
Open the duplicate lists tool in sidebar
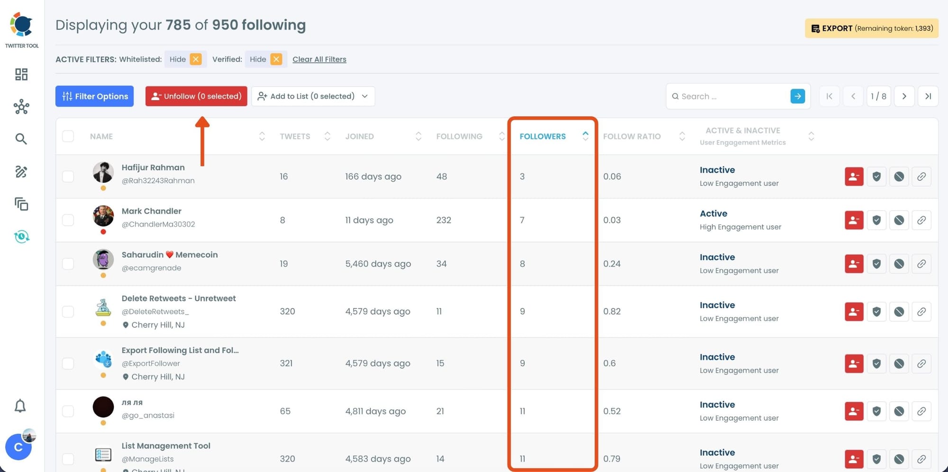pyautogui.click(x=21, y=204)
